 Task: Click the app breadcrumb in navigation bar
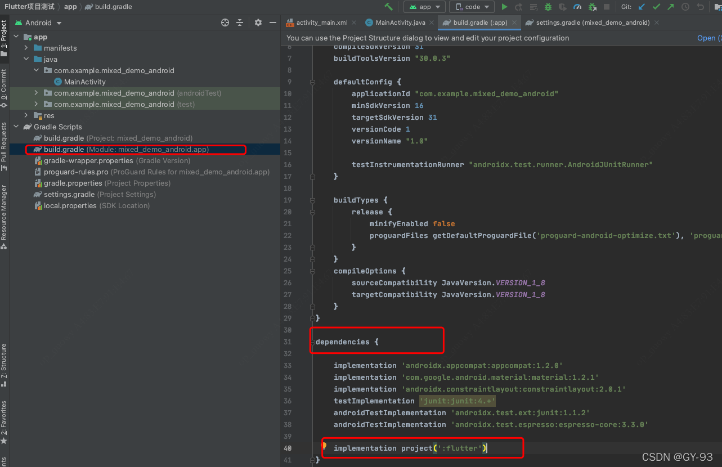tap(70, 7)
